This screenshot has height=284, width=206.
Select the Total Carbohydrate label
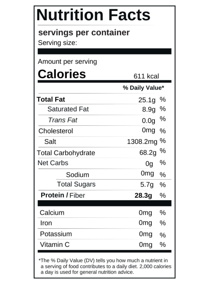(66, 153)
